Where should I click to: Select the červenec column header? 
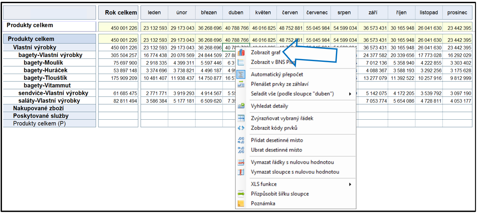(x=317, y=13)
